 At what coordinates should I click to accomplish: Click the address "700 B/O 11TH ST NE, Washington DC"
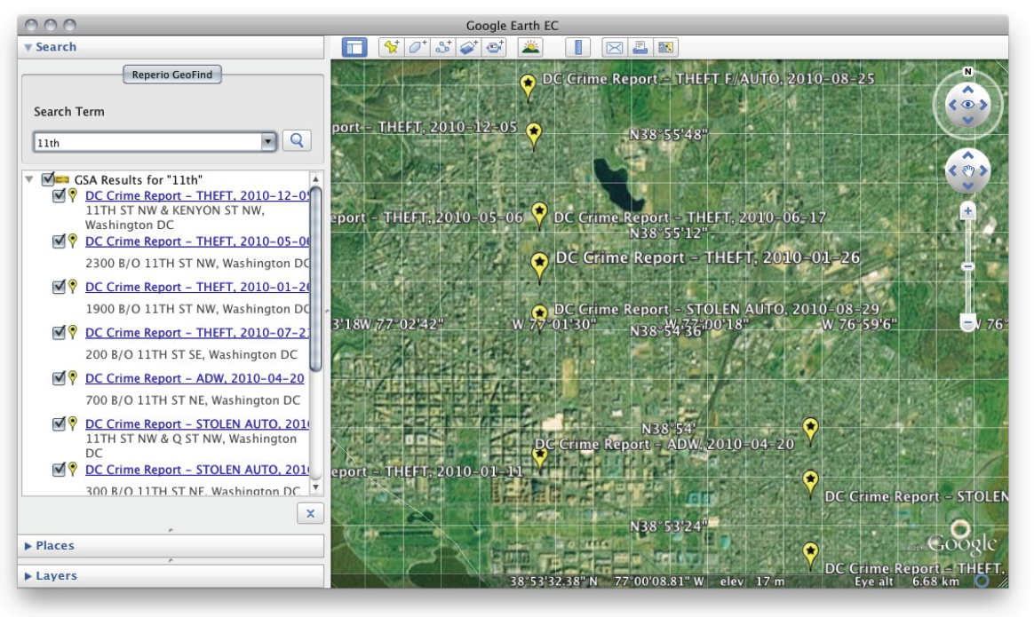click(193, 400)
